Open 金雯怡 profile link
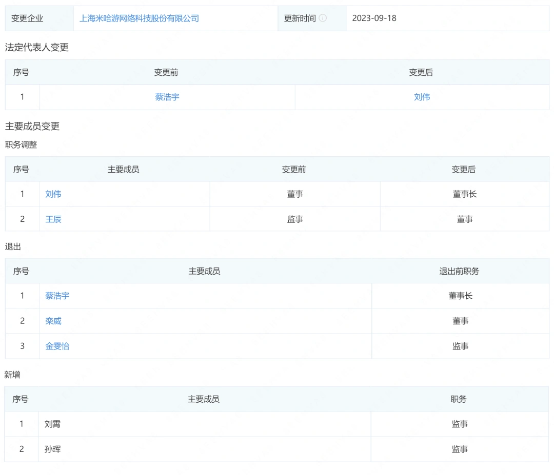 (x=57, y=346)
